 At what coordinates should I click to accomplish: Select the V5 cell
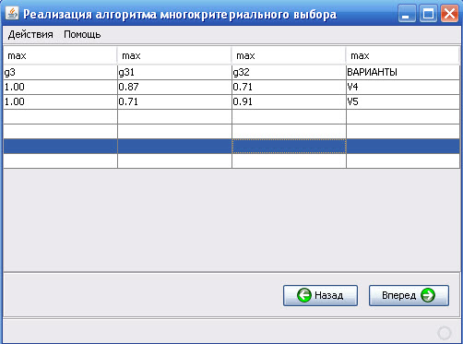403,102
